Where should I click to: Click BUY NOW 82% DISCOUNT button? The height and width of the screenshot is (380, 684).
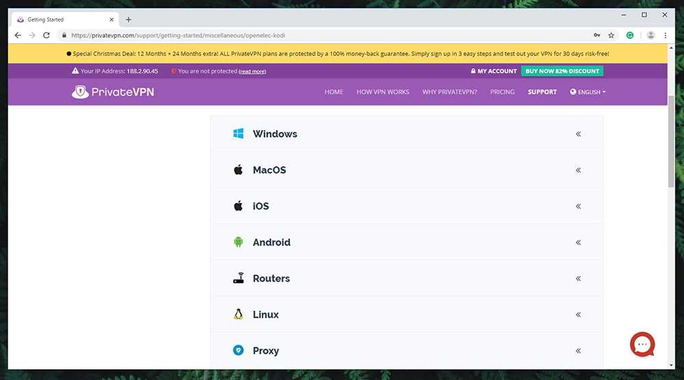pos(562,71)
